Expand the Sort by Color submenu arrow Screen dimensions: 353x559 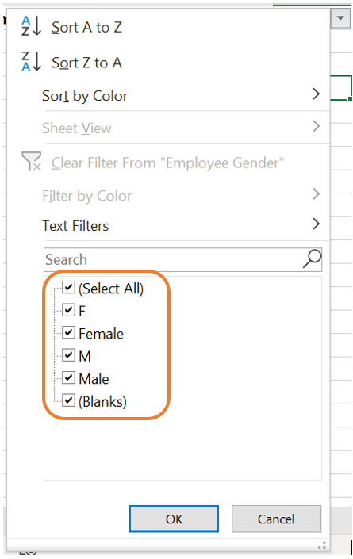pyautogui.click(x=316, y=94)
